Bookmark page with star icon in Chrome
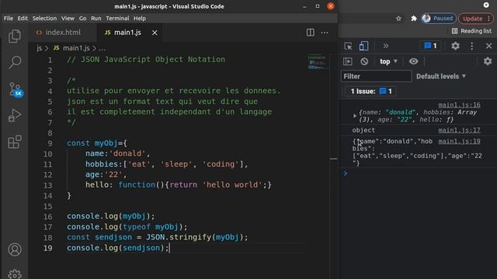 tap(398, 19)
